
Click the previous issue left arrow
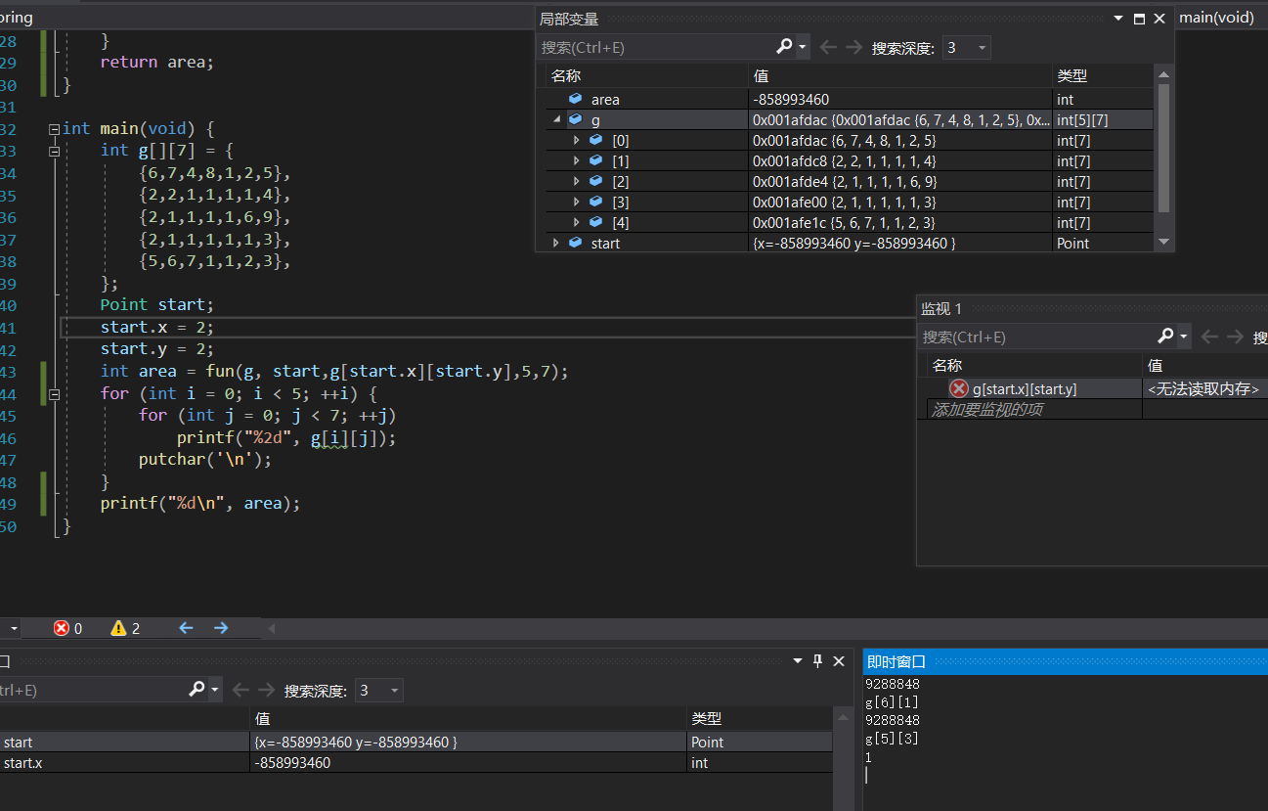186,628
